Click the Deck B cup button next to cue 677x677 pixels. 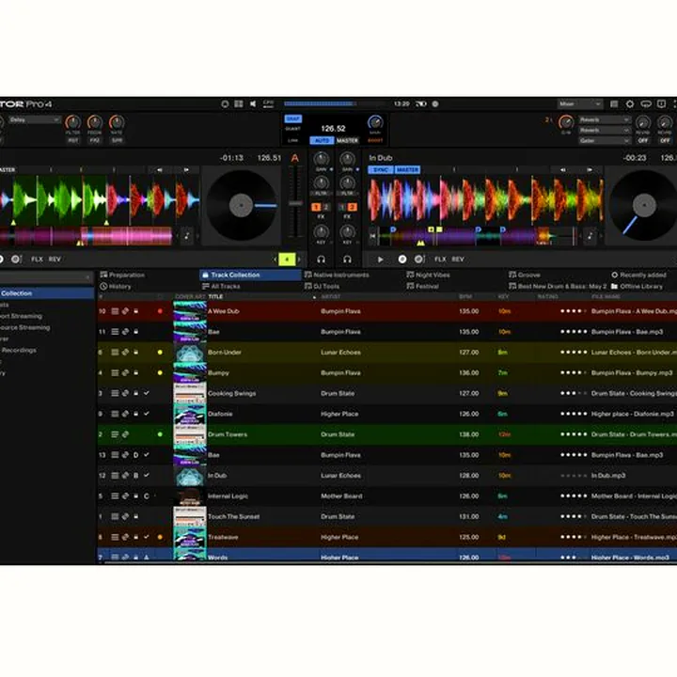(x=419, y=260)
